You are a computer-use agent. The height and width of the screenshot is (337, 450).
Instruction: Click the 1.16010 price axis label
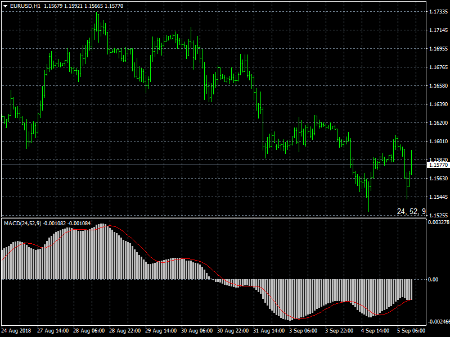coord(438,142)
